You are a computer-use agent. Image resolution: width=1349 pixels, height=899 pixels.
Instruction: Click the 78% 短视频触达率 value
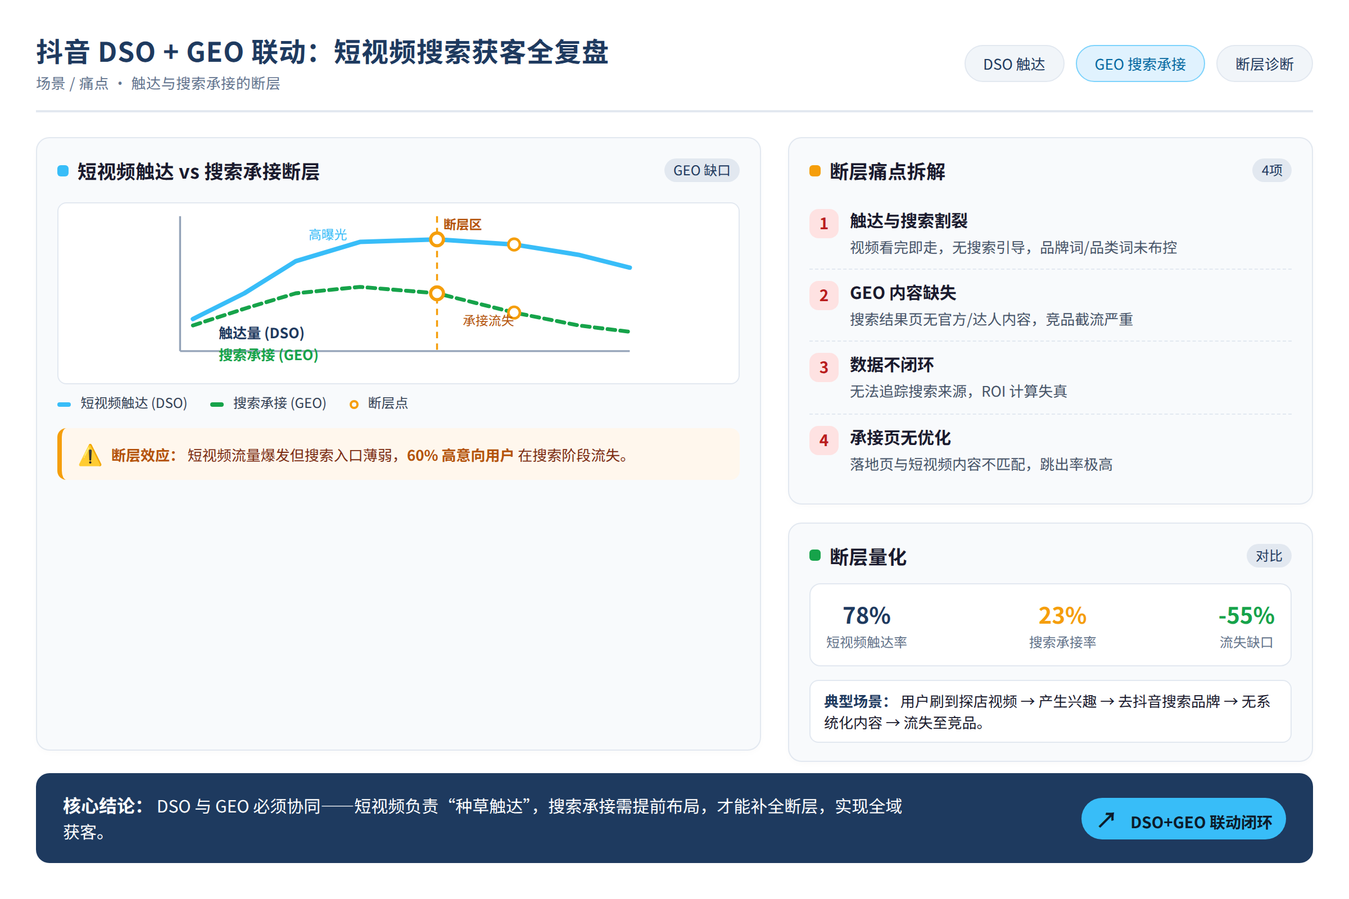[x=866, y=615]
